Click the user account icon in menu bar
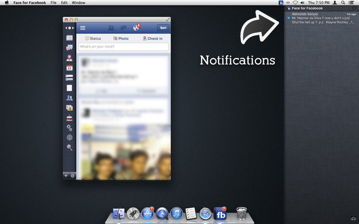The width and height of the screenshot is (359, 224). (335, 3)
